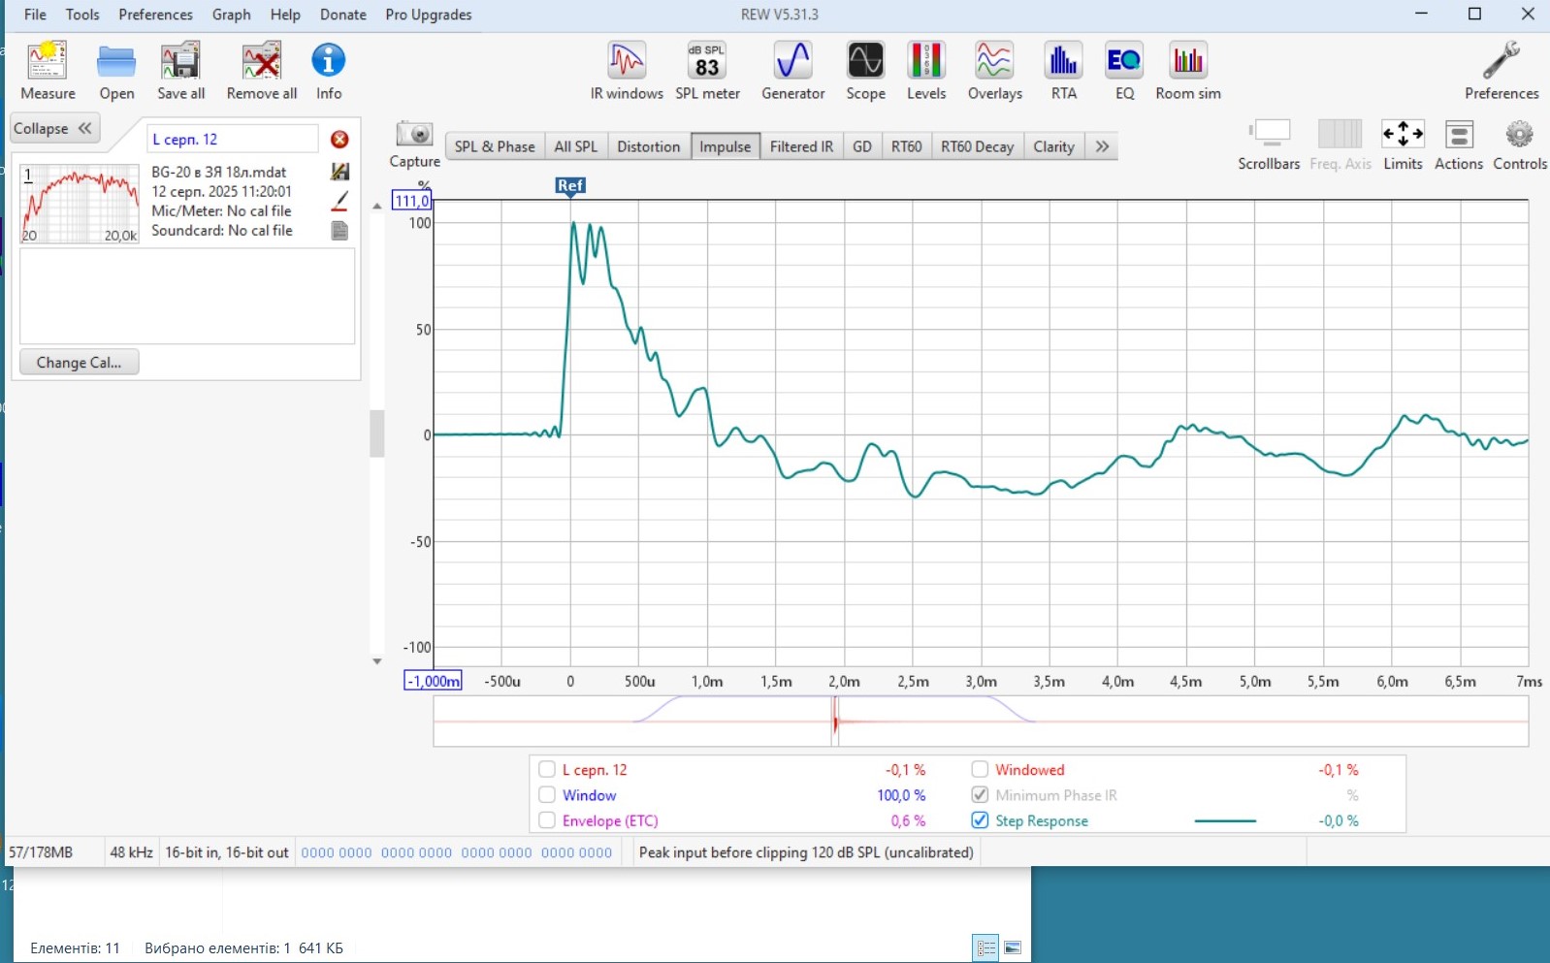
Task: Open Preferences wrench icon
Action: point(1502,71)
